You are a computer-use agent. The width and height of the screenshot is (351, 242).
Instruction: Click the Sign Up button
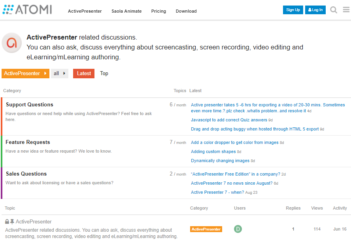[293, 10]
